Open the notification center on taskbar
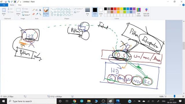Viewport: 185px width, 104px height. 180,101
